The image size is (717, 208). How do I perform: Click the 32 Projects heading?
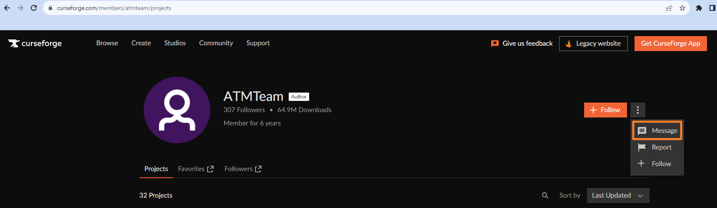click(x=156, y=196)
